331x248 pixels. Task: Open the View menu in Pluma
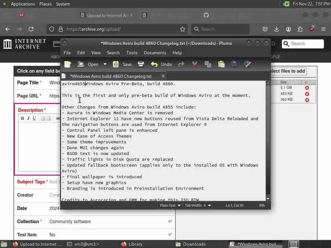click(x=96, y=53)
